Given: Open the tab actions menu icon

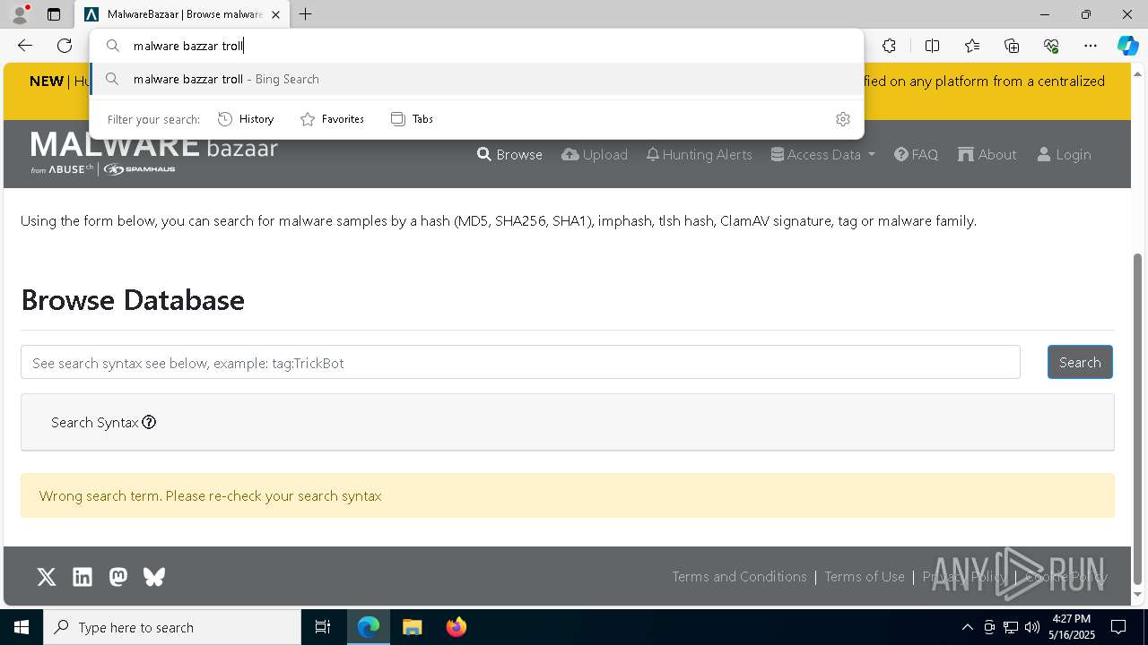Looking at the screenshot, I should (54, 14).
